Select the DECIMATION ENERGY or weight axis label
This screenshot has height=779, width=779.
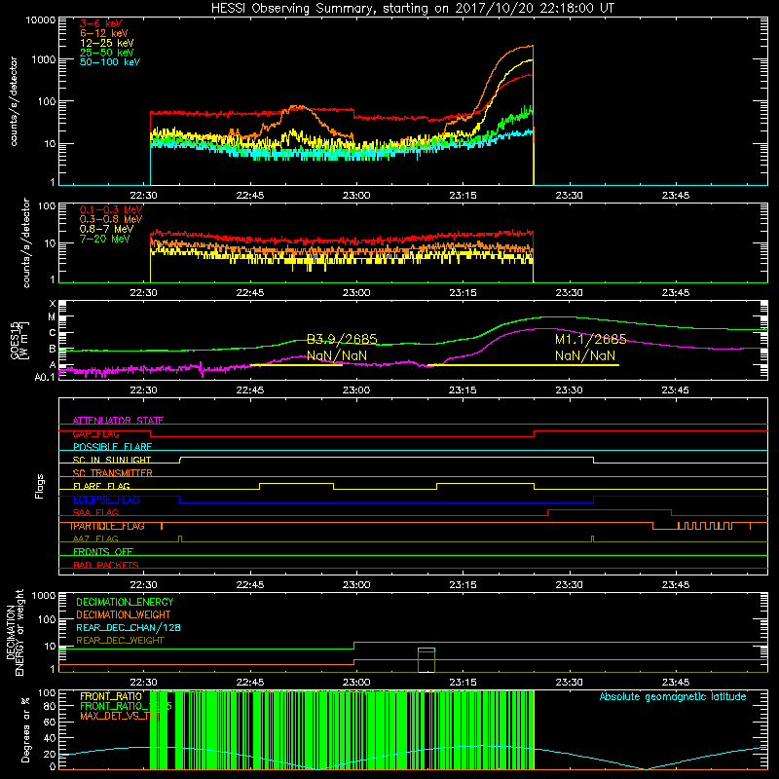[x=15, y=632]
